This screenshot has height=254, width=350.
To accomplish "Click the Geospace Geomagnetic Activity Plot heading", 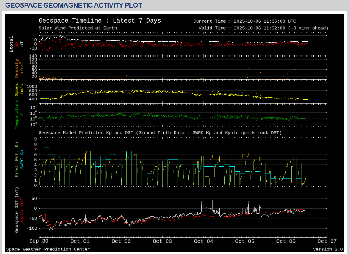I will pyautogui.click(x=74, y=5).
